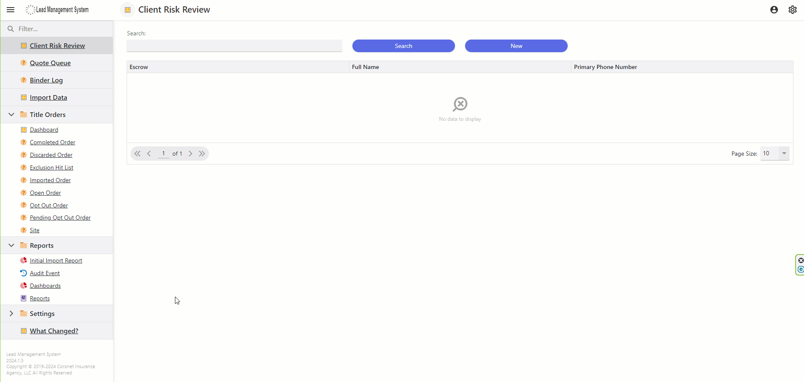Click the hamburger menu icon
The height and width of the screenshot is (382, 804).
click(11, 10)
